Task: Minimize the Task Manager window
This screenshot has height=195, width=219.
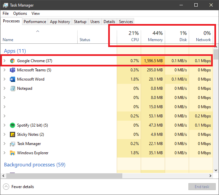Action: 181,5
